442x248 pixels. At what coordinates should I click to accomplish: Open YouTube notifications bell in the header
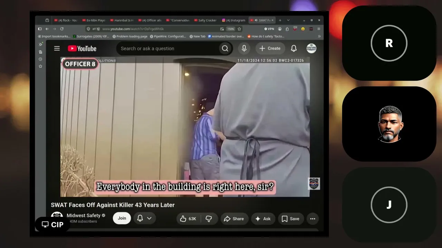click(x=294, y=49)
